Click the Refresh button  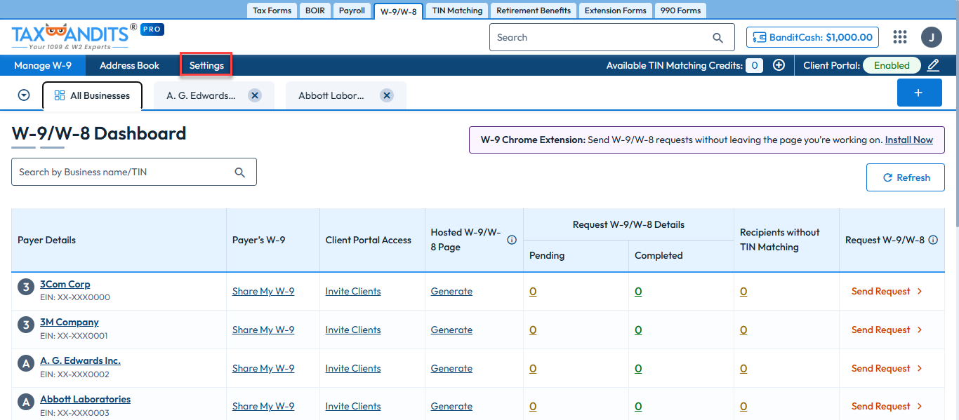tap(906, 177)
